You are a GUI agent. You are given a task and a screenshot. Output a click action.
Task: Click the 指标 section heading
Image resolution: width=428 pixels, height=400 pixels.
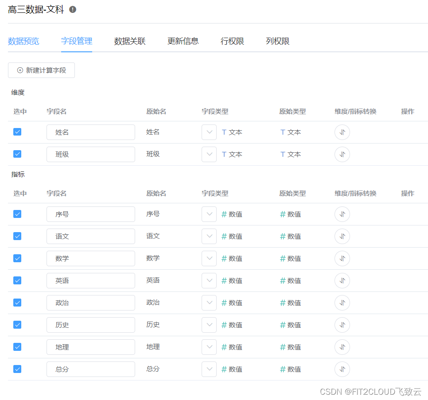click(x=18, y=175)
